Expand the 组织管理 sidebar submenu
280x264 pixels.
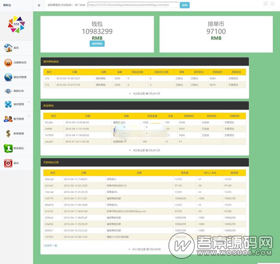tap(16, 104)
